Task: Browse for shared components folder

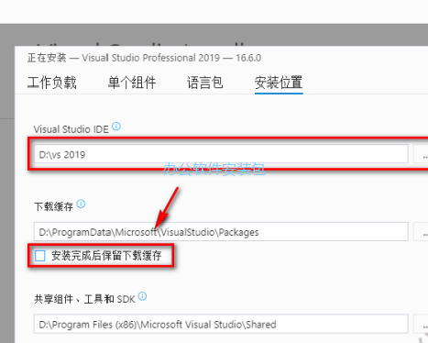Action: (422, 324)
